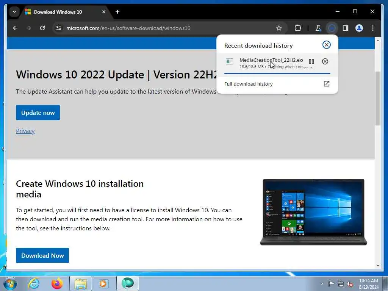388x291 pixels.
Task: Click the Create Windows 10 installation media heading
Action: (80, 189)
